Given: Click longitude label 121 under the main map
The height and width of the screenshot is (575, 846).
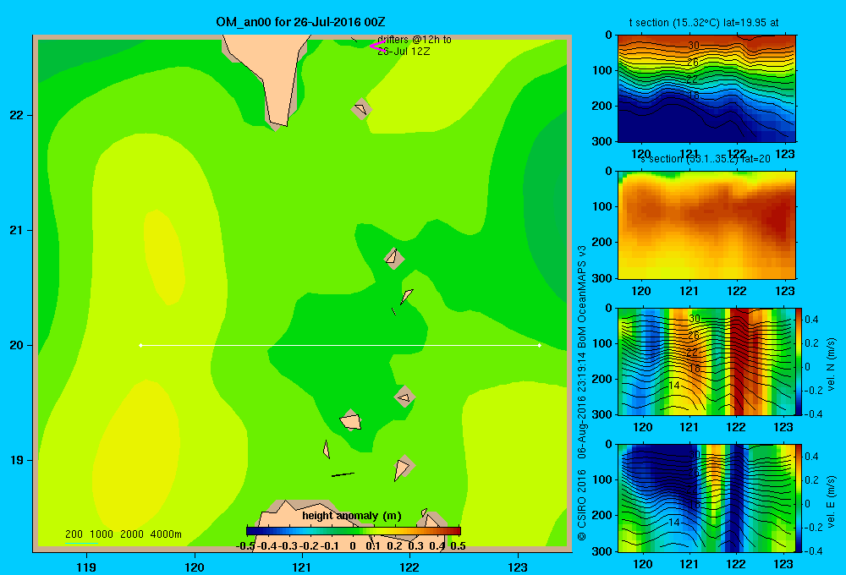Looking at the screenshot, I should click(x=302, y=567).
